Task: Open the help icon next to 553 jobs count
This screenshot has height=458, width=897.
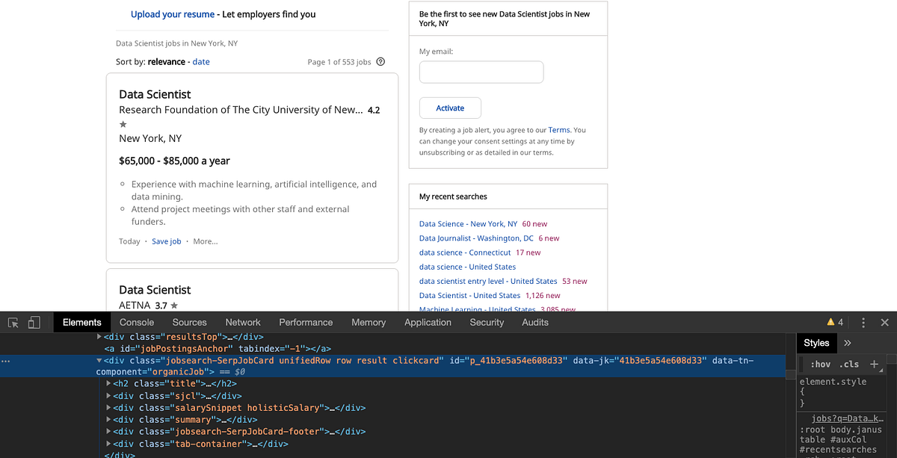Action: click(x=380, y=61)
